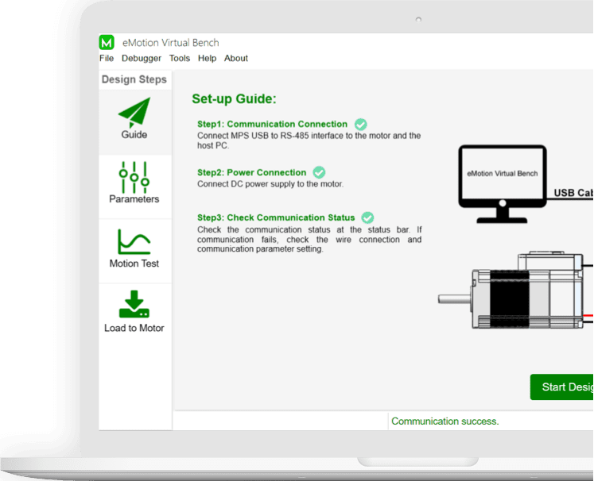Click the Parameters label in sidebar
Image resolution: width=594 pixels, height=481 pixels.
(134, 199)
